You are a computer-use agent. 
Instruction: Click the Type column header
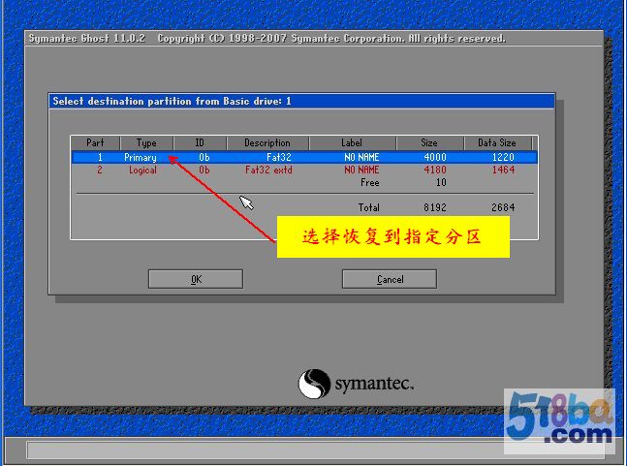146,142
